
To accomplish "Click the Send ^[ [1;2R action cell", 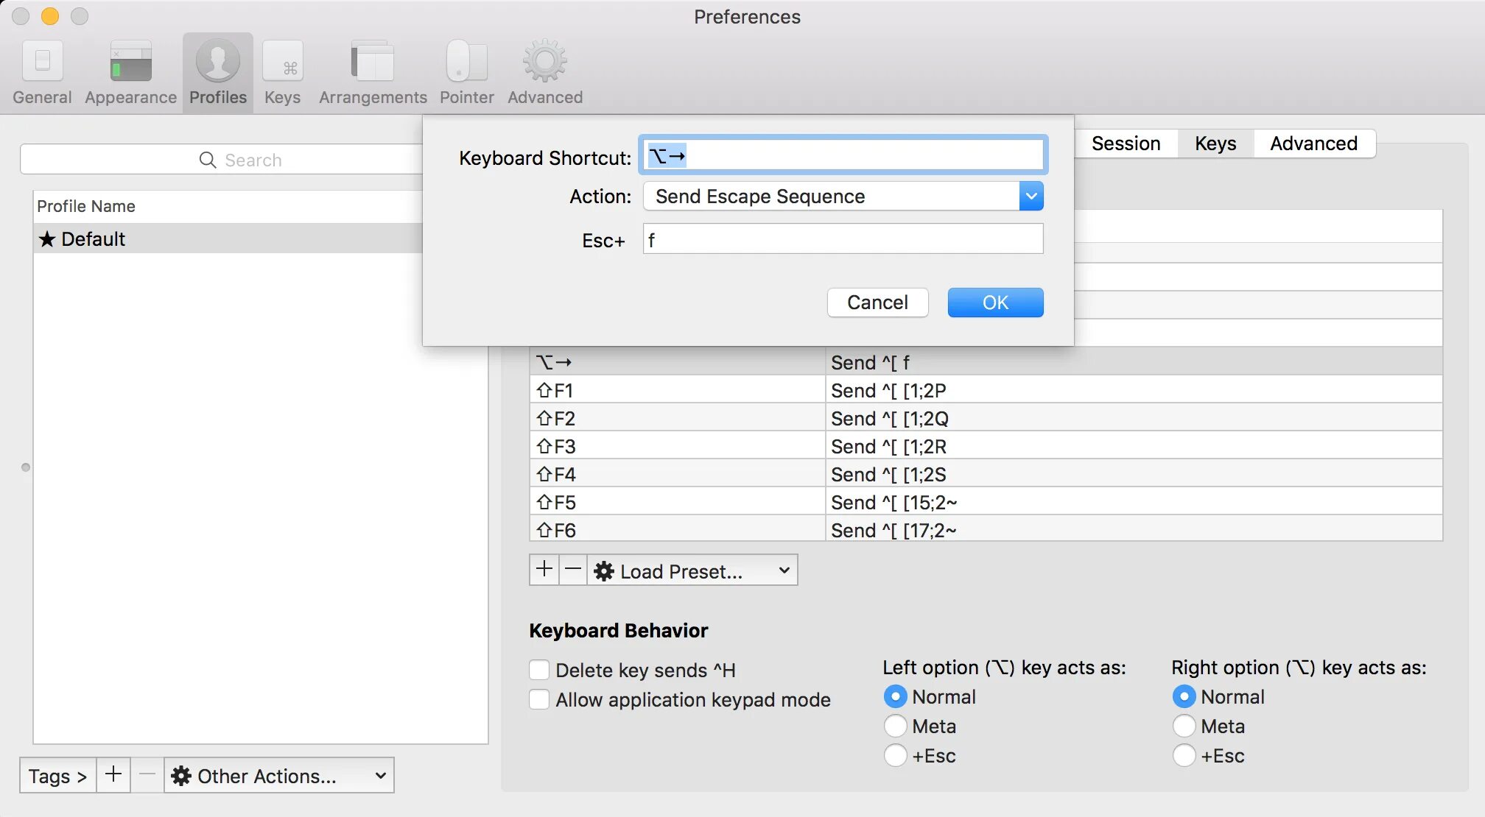I will tap(1134, 446).
